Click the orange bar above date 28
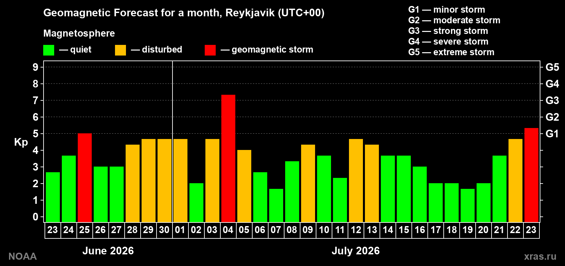The image size is (565, 266). point(133,183)
